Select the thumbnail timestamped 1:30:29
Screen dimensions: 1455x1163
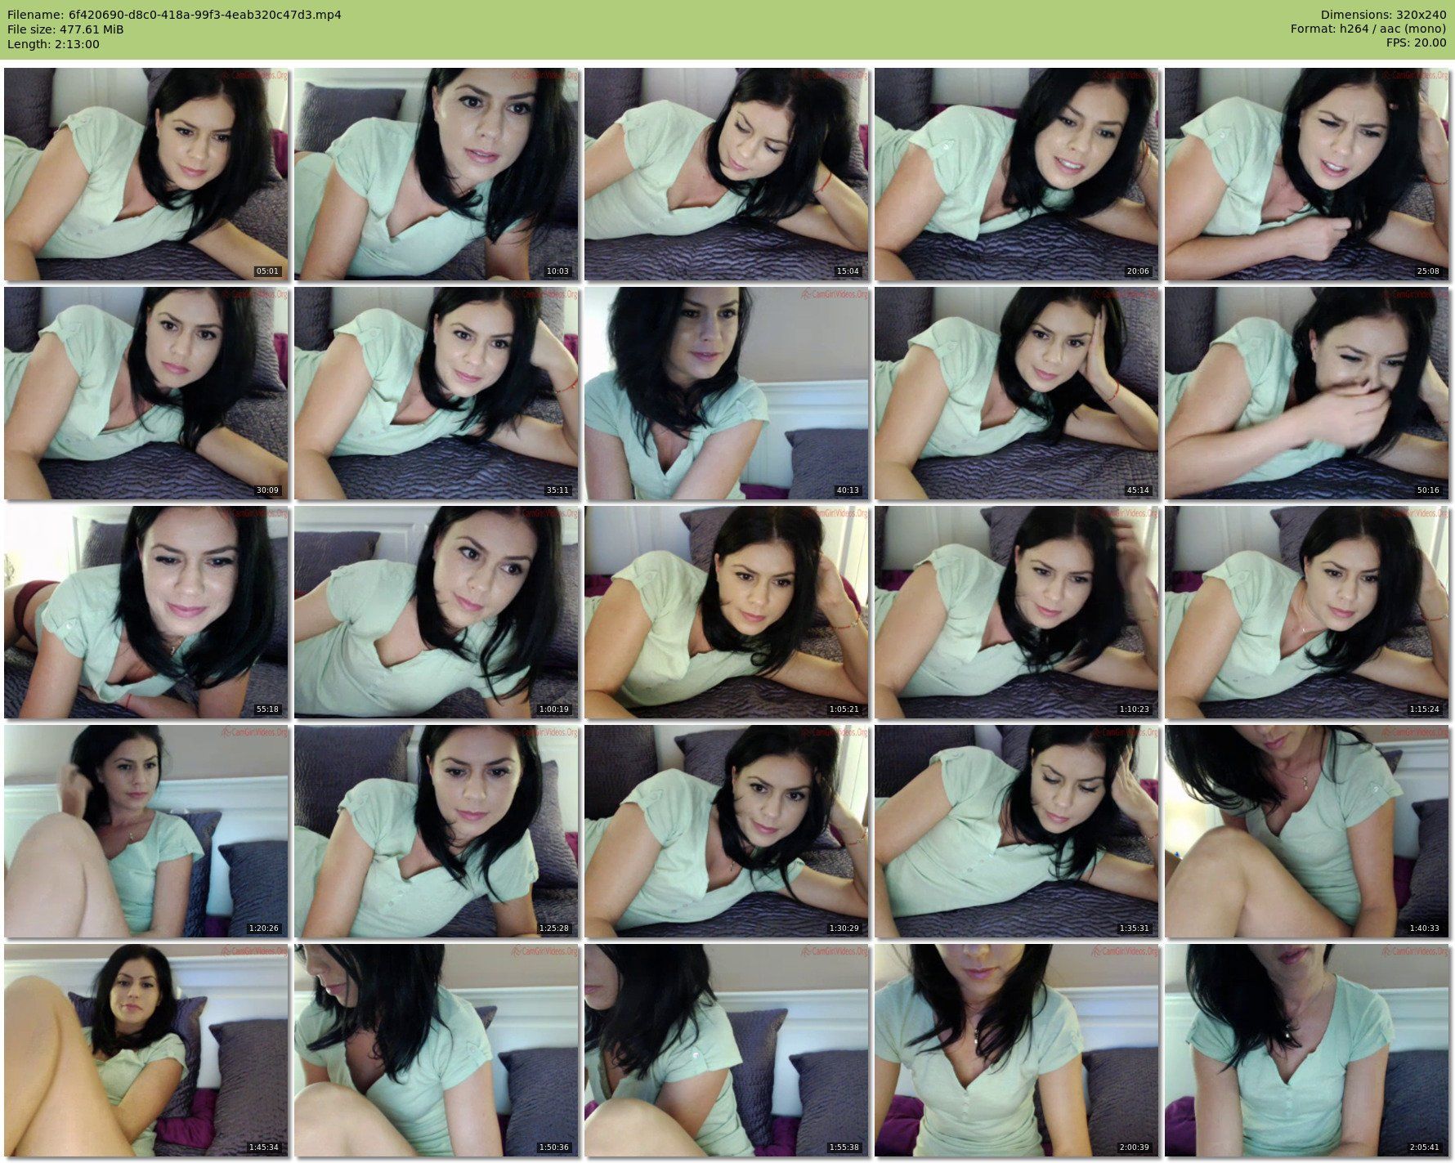click(726, 831)
